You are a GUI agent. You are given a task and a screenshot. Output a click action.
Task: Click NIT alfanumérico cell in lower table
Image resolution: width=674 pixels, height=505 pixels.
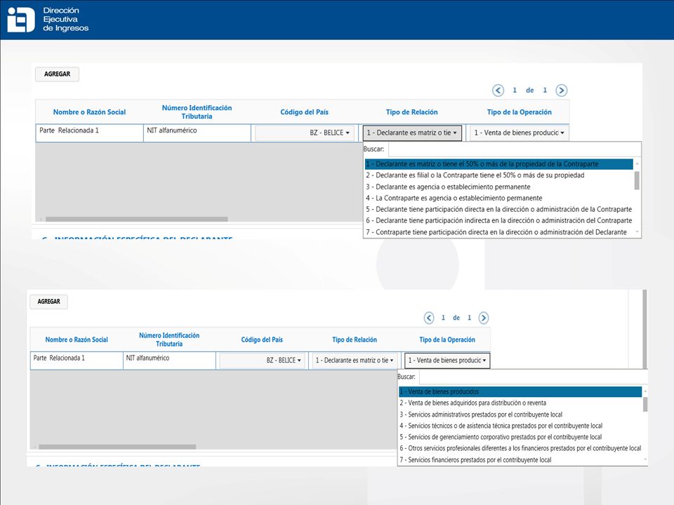click(169, 361)
